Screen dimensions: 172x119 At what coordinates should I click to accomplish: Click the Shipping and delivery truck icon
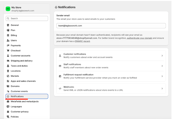tap(8, 61)
